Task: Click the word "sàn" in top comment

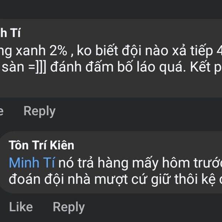Action: point(10,68)
